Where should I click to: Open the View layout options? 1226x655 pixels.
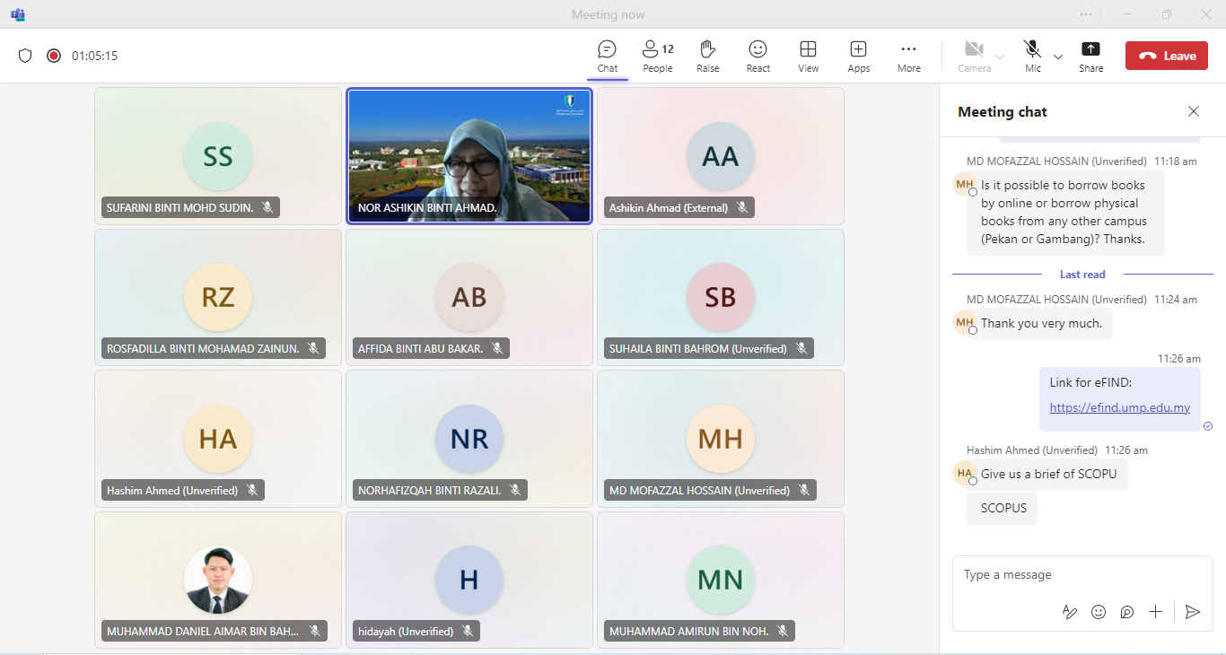click(x=809, y=56)
